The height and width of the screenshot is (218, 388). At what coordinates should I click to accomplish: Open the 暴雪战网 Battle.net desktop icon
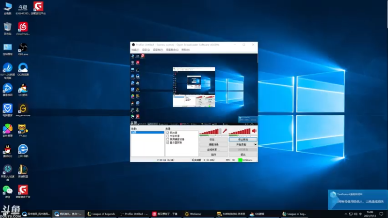(x=8, y=90)
